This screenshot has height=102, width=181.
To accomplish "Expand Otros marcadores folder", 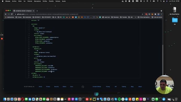I will (144, 17).
